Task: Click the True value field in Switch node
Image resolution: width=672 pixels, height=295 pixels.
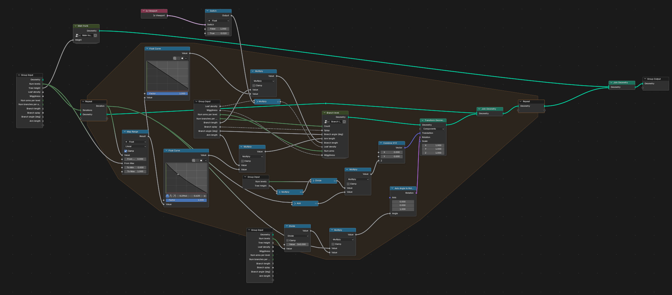Action: [218, 33]
